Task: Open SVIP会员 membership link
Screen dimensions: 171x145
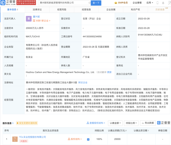Action: tap(123, 3)
